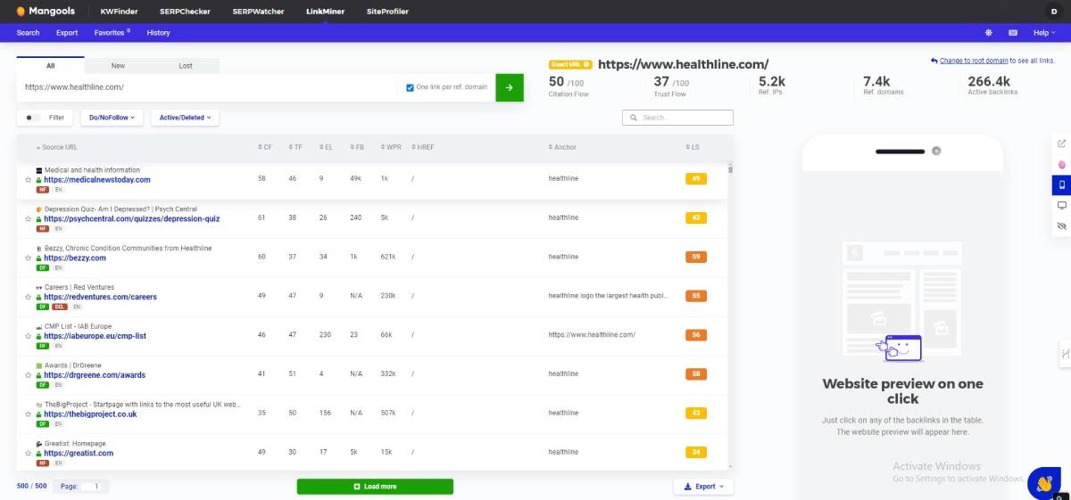Star the greatist.com backlink

[x=28, y=454]
